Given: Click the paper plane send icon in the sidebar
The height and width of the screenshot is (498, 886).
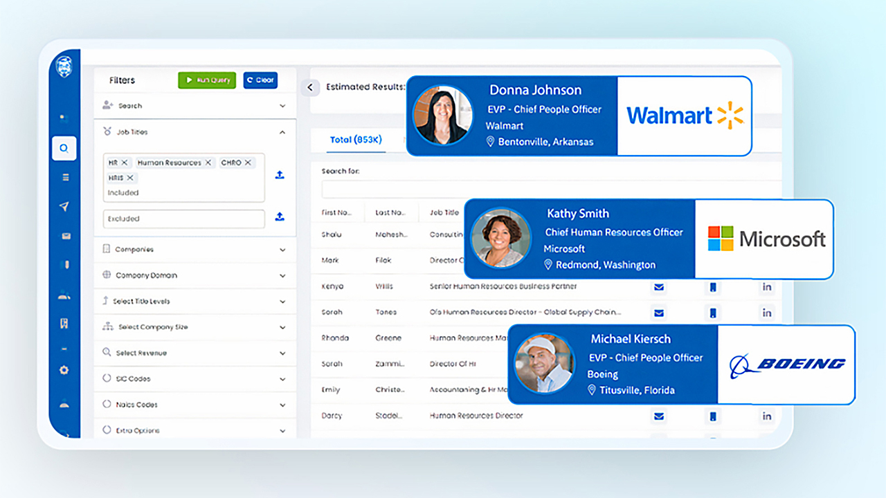Looking at the screenshot, I should coord(64,206).
